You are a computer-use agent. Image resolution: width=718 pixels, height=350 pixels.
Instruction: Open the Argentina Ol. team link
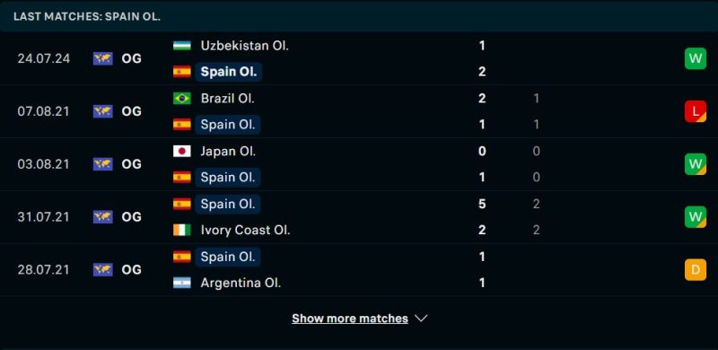(x=241, y=283)
